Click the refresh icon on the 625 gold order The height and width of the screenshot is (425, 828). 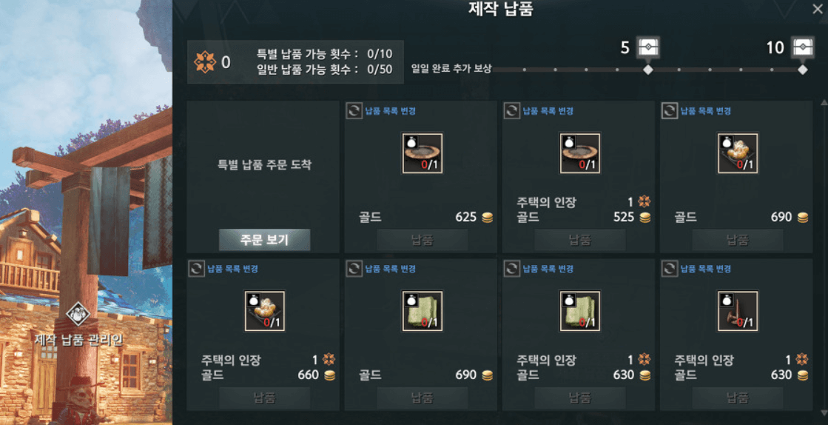[x=354, y=111]
